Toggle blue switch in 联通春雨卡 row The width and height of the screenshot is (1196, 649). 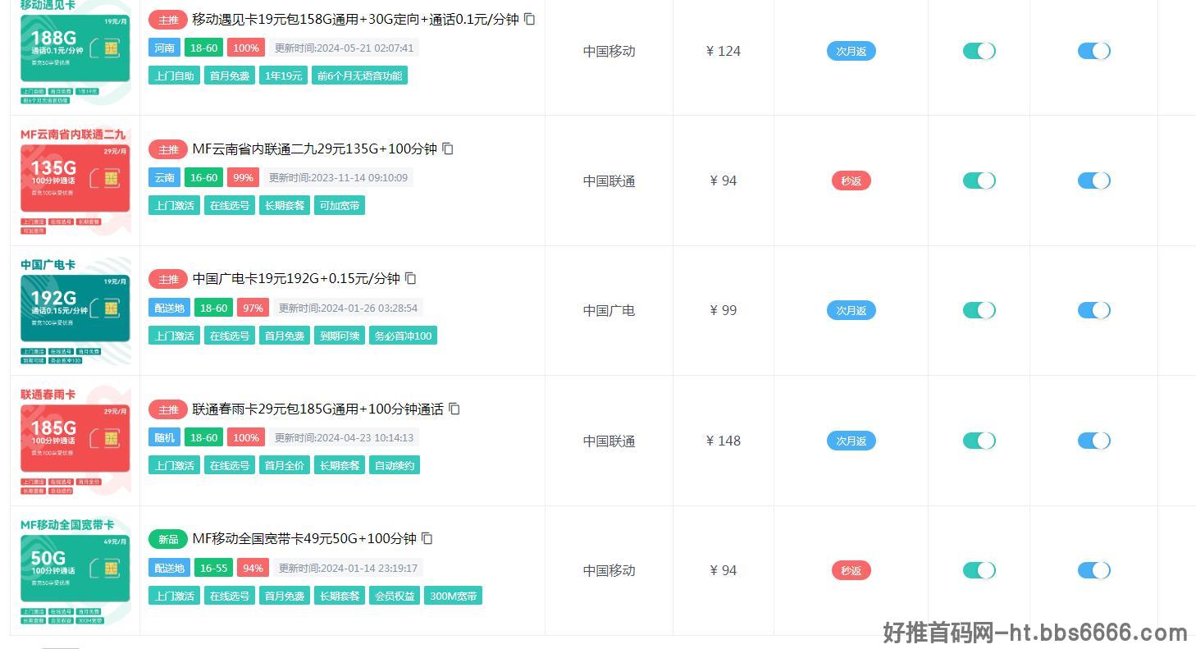(x=1093, y=441)
